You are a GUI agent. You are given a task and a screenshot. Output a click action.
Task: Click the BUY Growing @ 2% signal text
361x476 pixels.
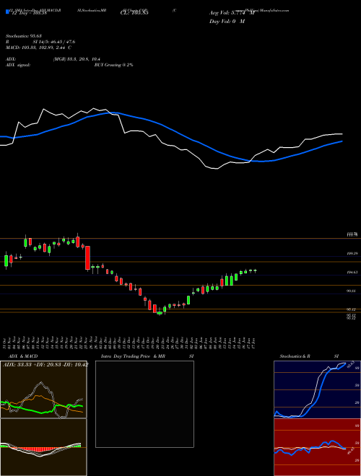click(x=113, y=65)
